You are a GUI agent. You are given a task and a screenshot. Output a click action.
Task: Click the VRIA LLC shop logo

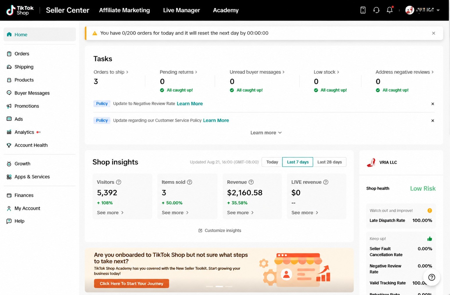[371, 162]
